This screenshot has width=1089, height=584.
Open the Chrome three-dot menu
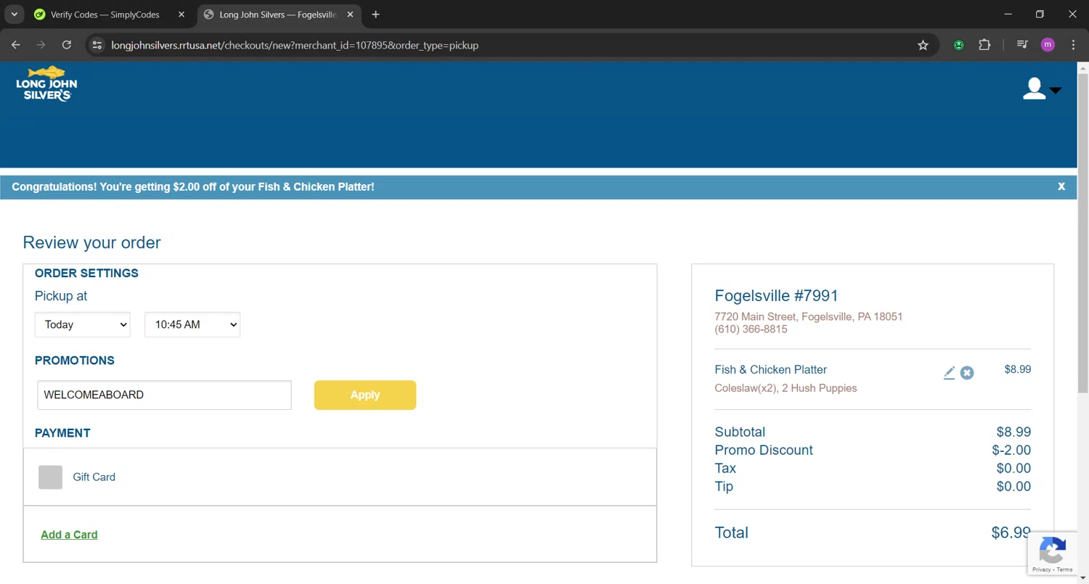[1073, 45]
